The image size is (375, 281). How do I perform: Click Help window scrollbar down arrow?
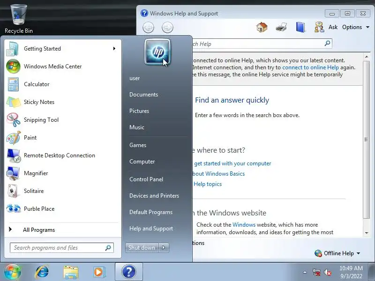tap(367, 233)
